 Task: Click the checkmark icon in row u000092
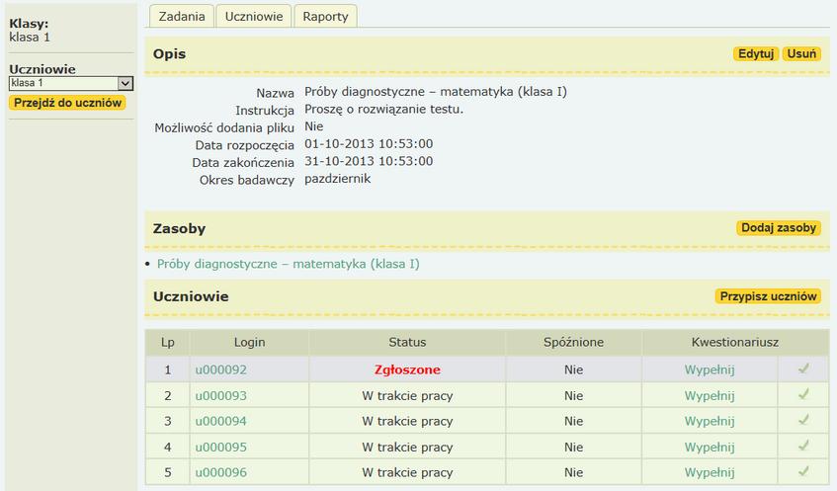click(804, 368)
